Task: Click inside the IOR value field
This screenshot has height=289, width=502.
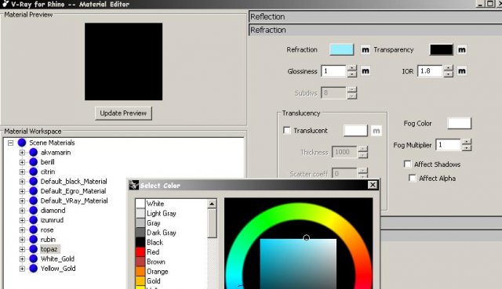Action: [x=430, y=71]
